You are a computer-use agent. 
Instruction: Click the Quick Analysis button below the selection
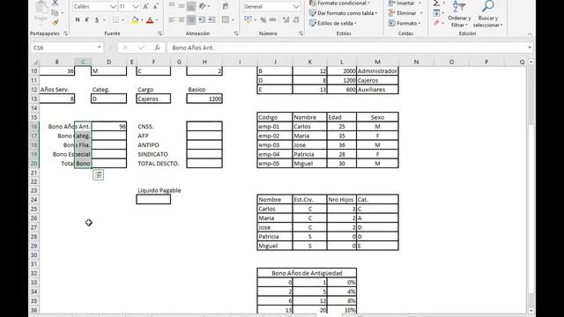tap(98, 174)
